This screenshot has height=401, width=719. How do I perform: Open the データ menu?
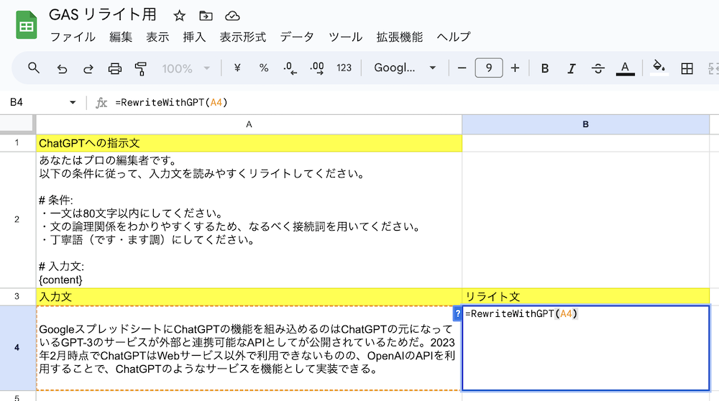coord(297,37)
